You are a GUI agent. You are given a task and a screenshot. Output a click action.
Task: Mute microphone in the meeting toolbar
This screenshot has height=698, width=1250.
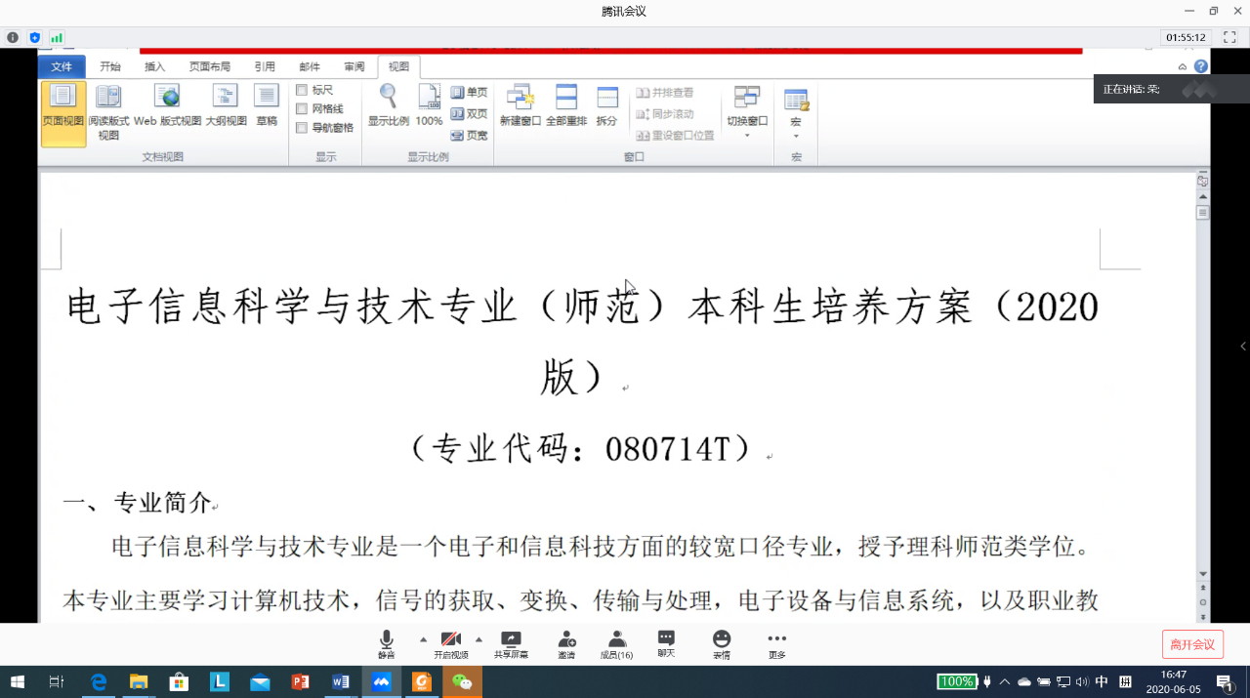coord(387,643)
